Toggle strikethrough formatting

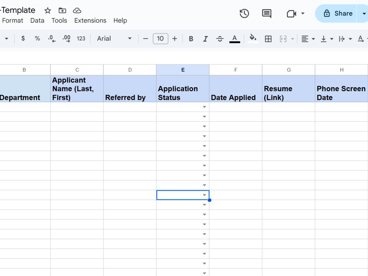click(220, 39)
